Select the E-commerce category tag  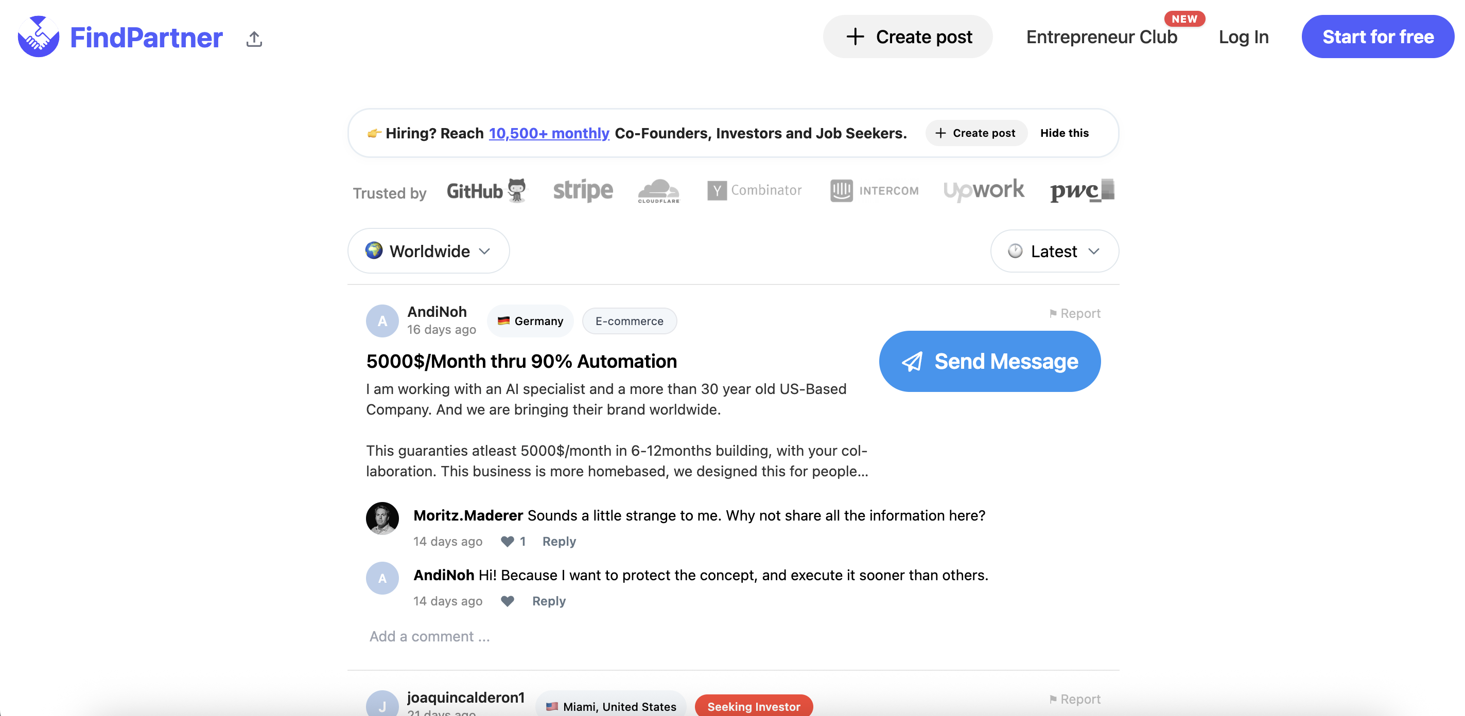coord(629,321)
